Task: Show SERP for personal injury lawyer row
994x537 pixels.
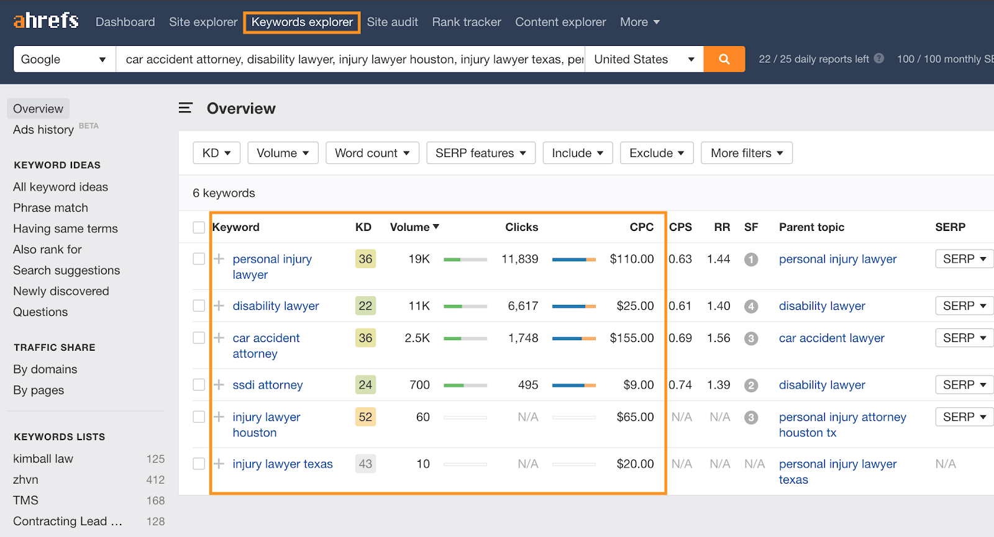Action: (x=964, y=259)
